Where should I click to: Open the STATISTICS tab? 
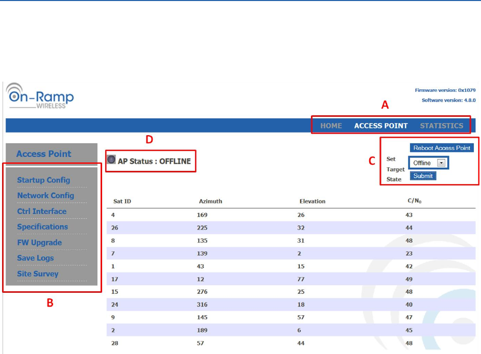[442, 125]
